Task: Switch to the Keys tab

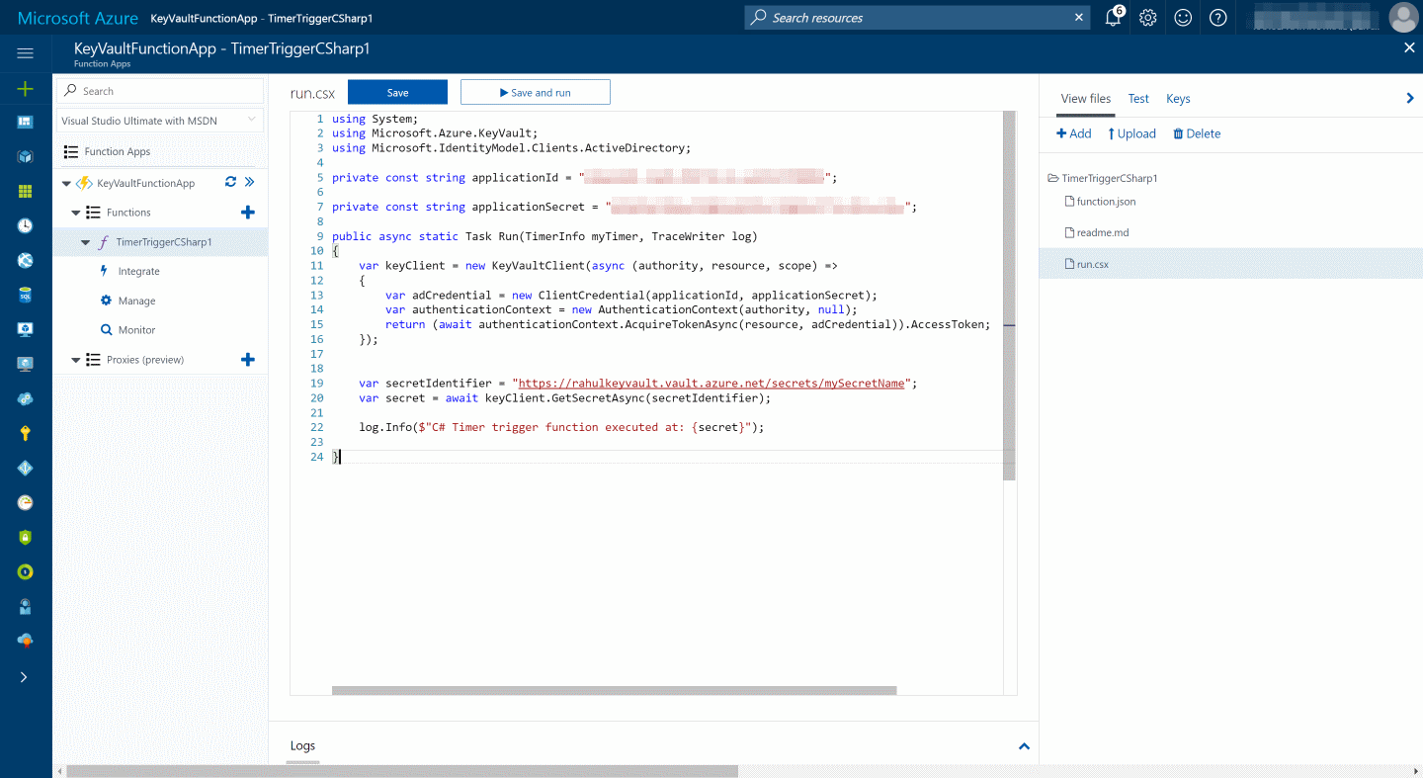Action: click(x=1178, y=98)
